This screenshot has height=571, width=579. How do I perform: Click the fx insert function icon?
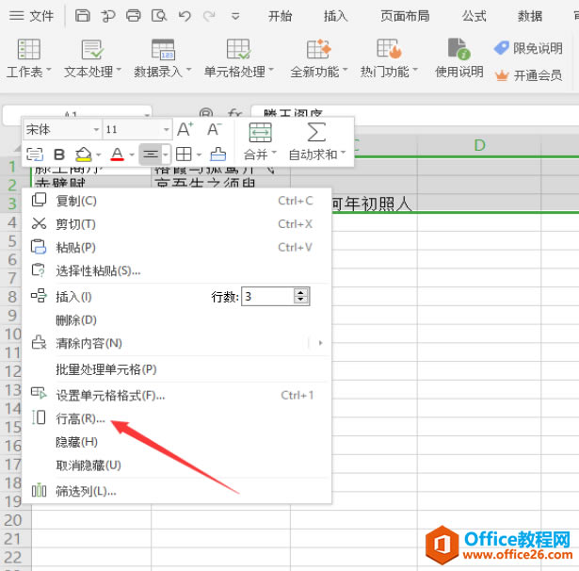[x=234, y=114]
